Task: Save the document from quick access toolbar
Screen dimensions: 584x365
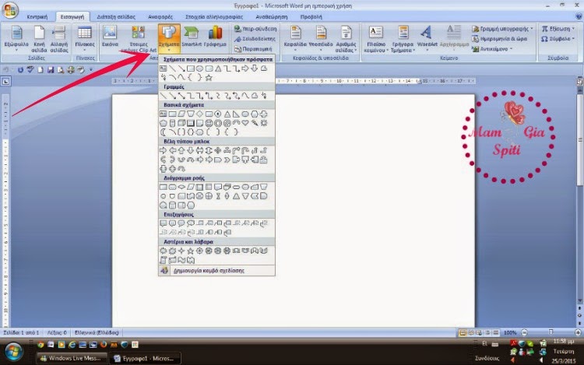Action: (x=51, y=69)
